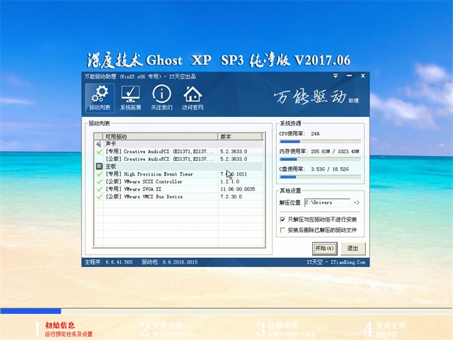Click the 版本 column header
453x340 pixels.
click(x=240, y=137)
